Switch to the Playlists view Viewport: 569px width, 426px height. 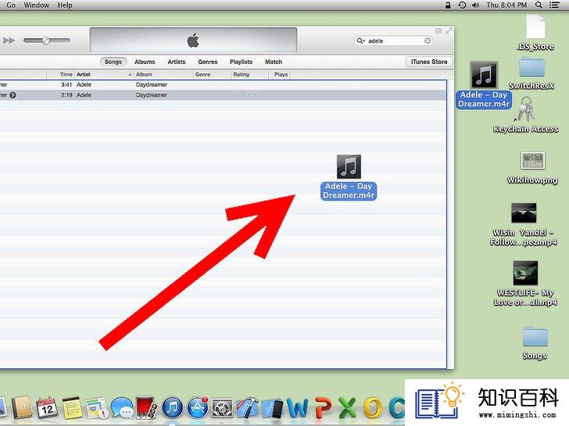pyautogui.click(x=241, y=62)
